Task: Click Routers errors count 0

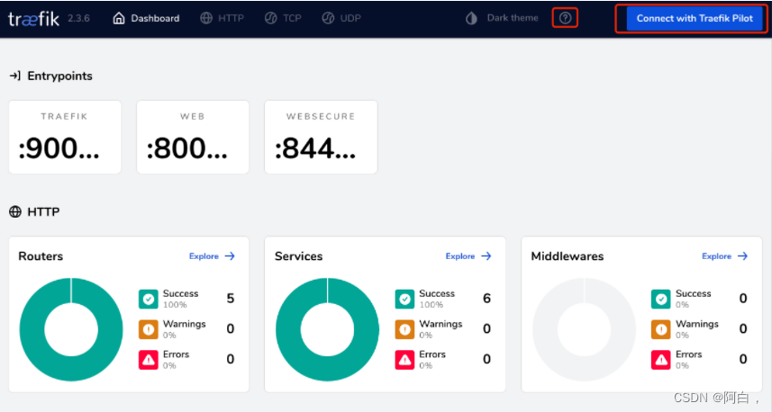Action: coord(231,360)
